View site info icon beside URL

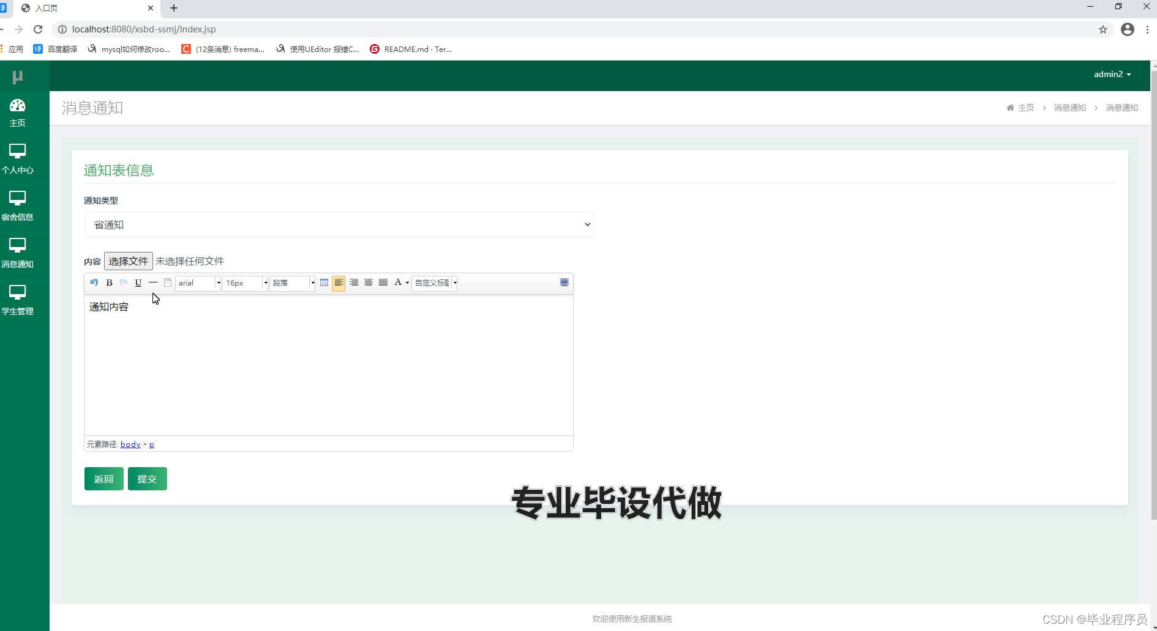tap(62, 29)
